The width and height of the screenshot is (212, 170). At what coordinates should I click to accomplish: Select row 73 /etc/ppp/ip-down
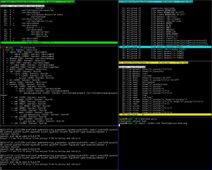[x=26, y=32]
